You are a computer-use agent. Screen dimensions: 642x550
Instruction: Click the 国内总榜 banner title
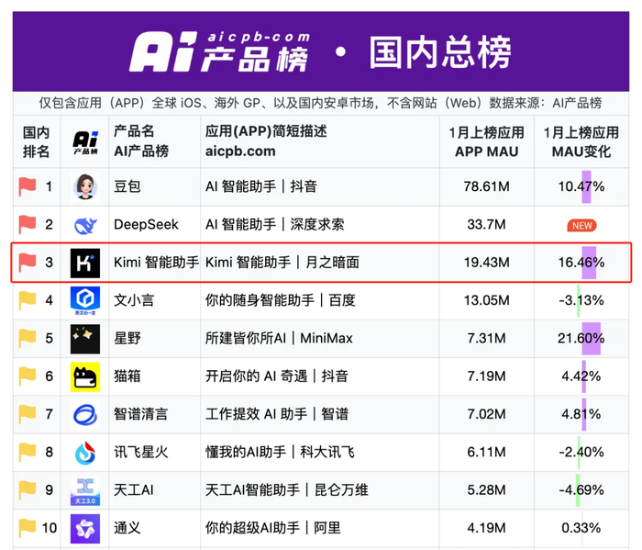pos(440,52)
